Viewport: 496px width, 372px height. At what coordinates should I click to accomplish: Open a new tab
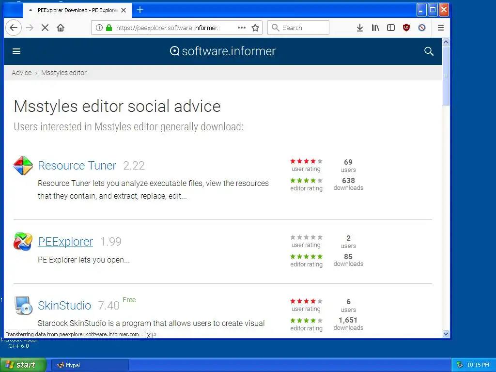click(x=140, y=10)
